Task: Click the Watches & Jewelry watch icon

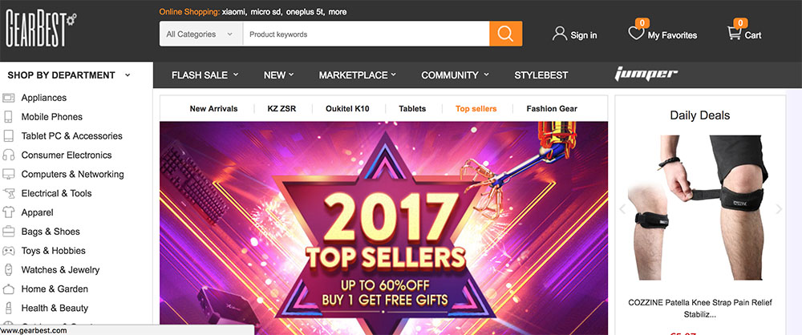Action: coord(8,269)
